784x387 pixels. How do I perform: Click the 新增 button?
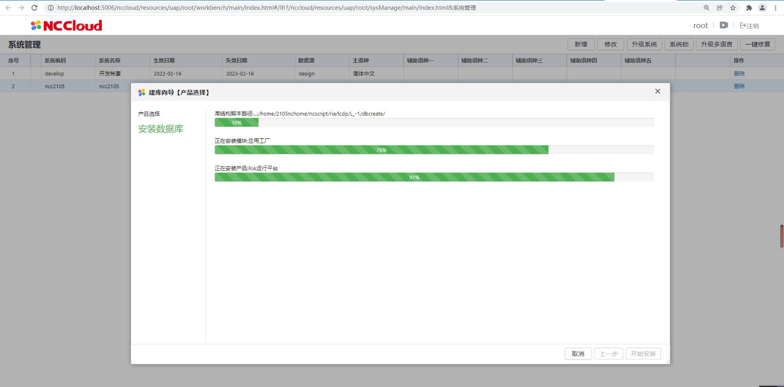(581, 45)
